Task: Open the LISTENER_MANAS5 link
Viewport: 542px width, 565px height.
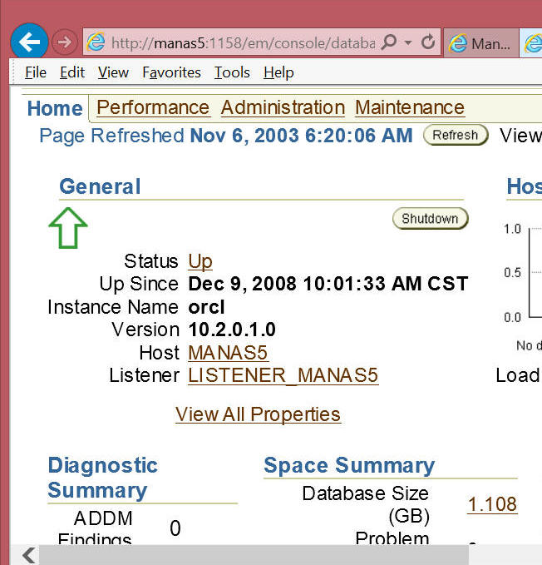Action: (x=283, y=375)
